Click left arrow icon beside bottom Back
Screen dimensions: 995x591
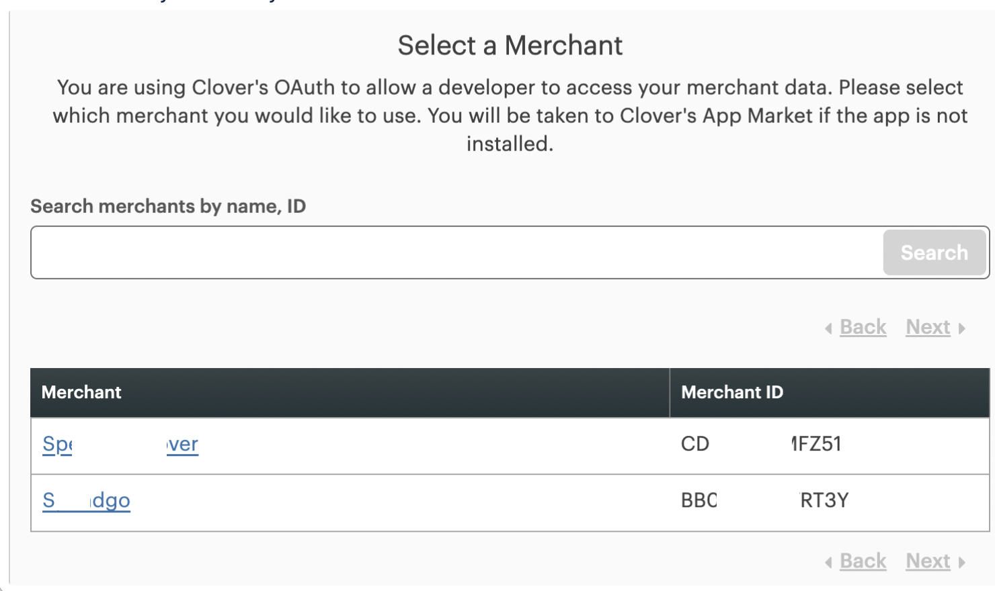[828, 562]
